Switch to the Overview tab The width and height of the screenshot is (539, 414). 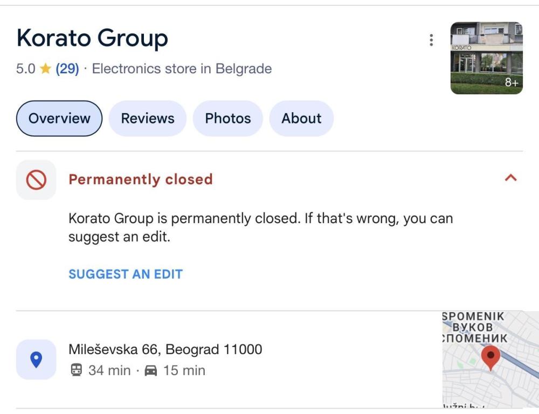[x=59, y=119]
